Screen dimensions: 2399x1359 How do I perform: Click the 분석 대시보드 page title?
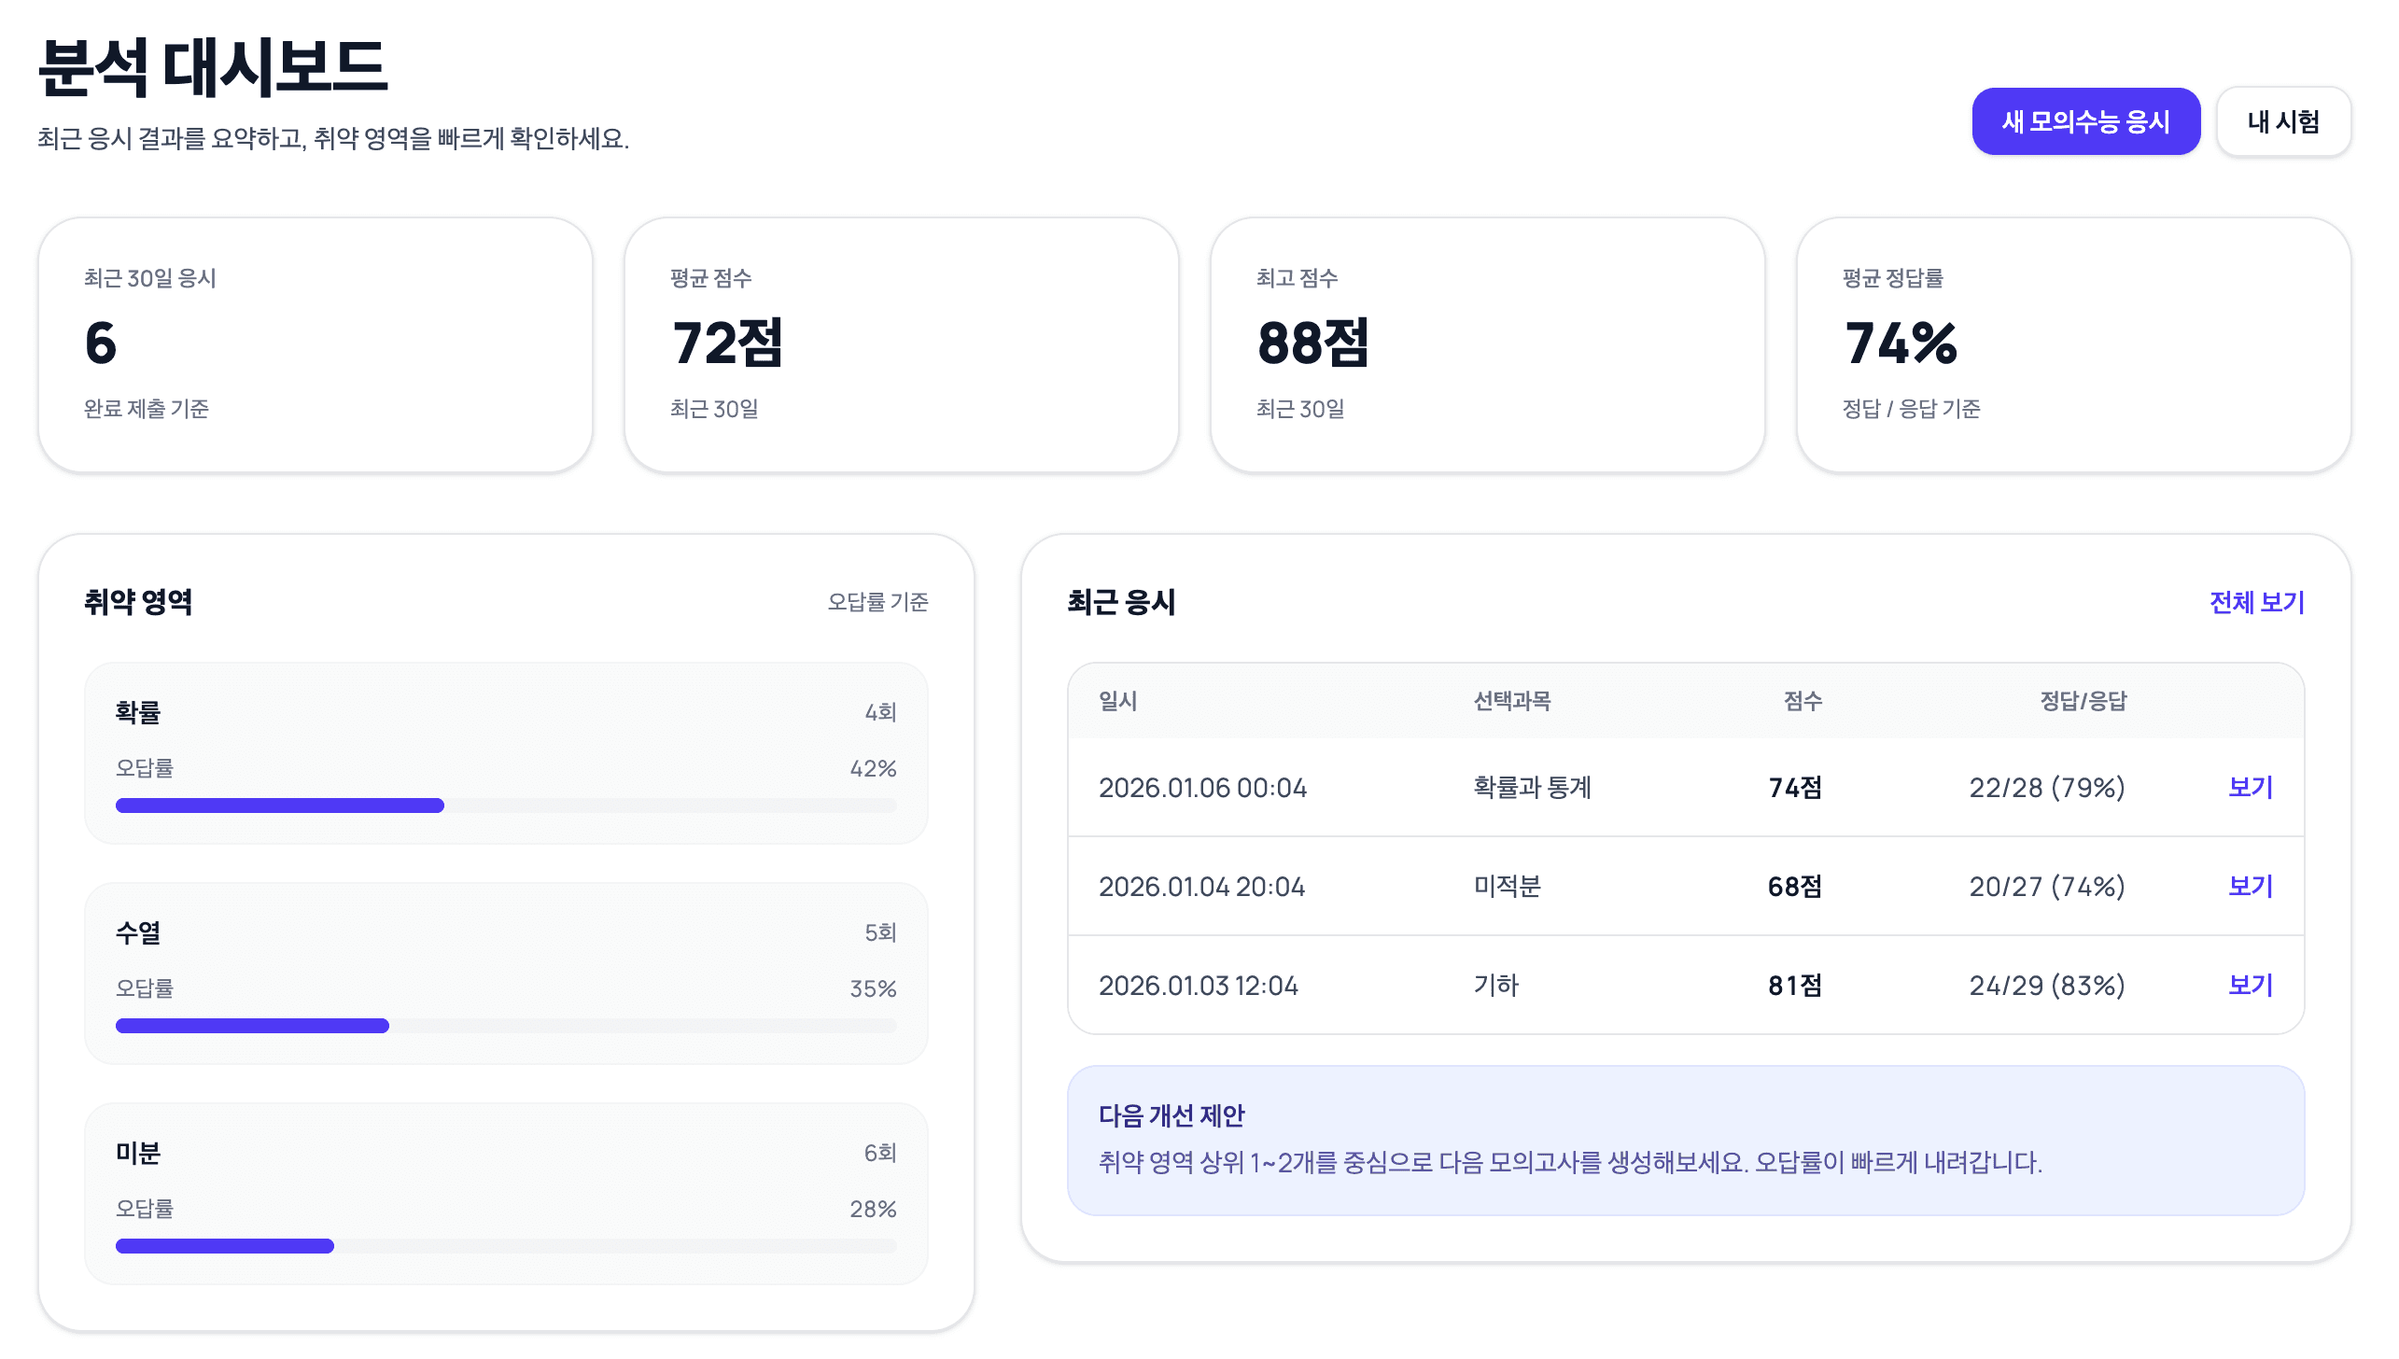point(215,63)
